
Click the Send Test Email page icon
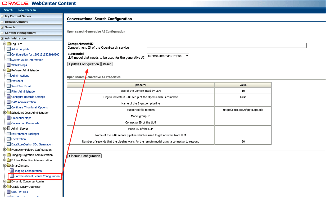pyautogui.click(x=8, y=86)
